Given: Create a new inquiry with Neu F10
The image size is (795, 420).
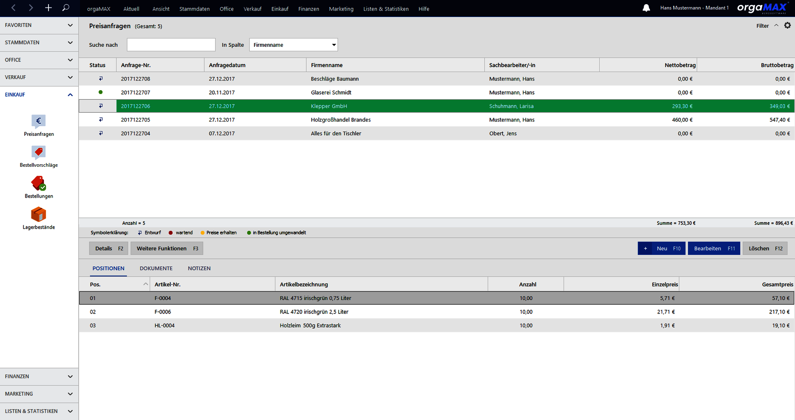Looking at the screenshot, I should [x=662, y=248].
